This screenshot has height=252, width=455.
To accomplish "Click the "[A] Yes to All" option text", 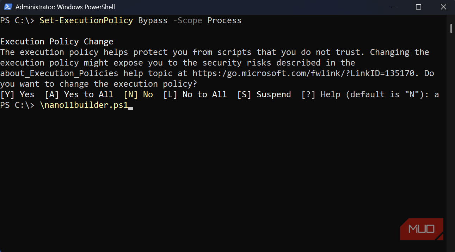I will tap(79, 94).
